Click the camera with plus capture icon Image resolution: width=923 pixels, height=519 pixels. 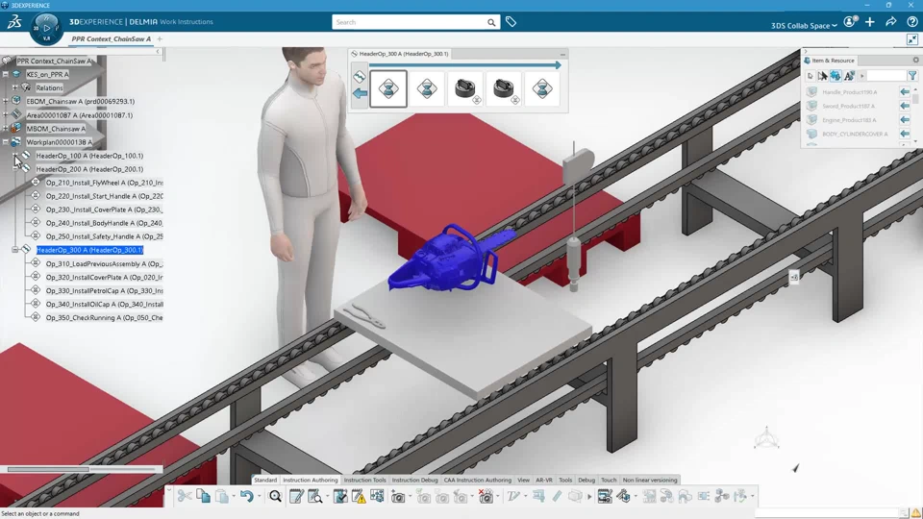398,496
